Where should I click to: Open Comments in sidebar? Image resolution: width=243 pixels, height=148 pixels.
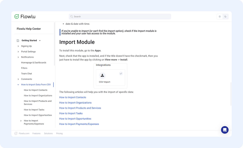pos(27,79)
